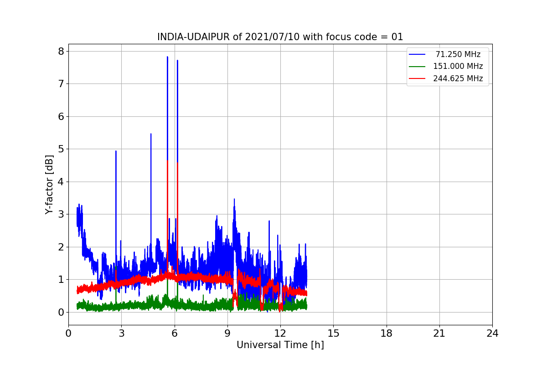Click the y-axis tick label 5
The height and width of the screenshot is (365, 547).
(x=60, y=149)
